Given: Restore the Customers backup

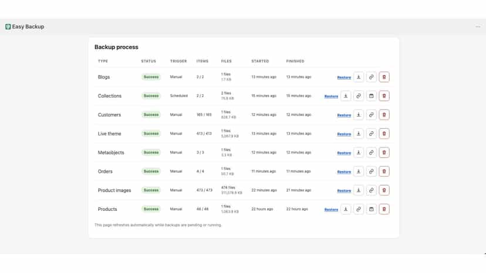Looking at the screenshot, I should click(344, 115).
